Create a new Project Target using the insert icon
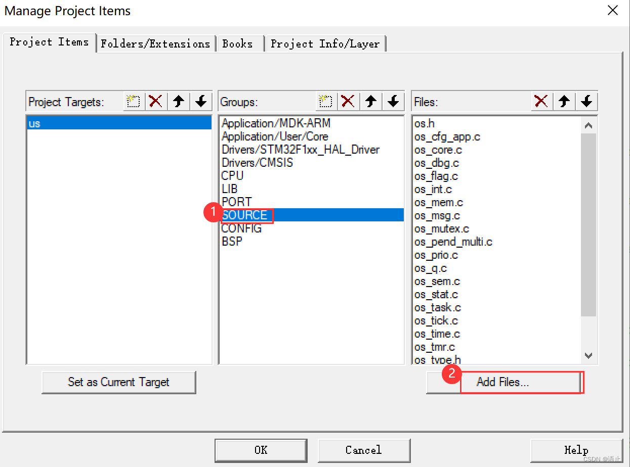Image resolution: width=630 pixels, height=467 pixels. (133, 101)
